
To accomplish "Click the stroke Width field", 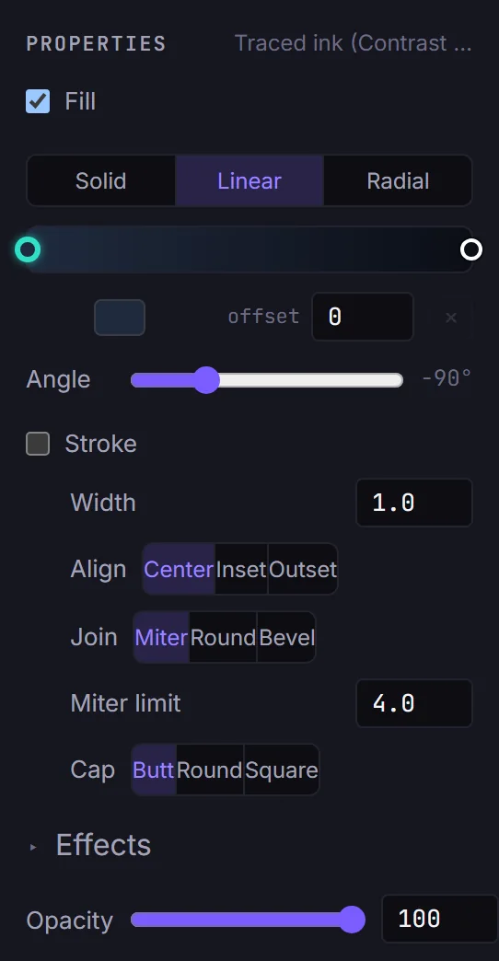I will point(413,503).
